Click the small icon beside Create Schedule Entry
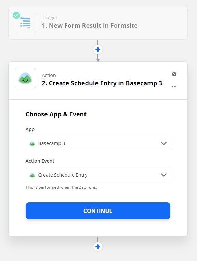The width and height of the screenshot is (197, 261). (32, 175)
